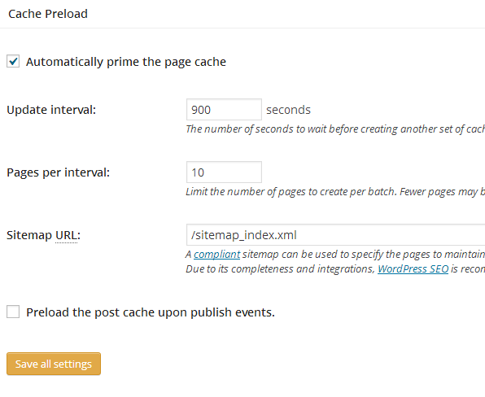Screen dimensions: 485x397
Task: Click the 'Automatically prime the page cache' label text
Action: 126,62
